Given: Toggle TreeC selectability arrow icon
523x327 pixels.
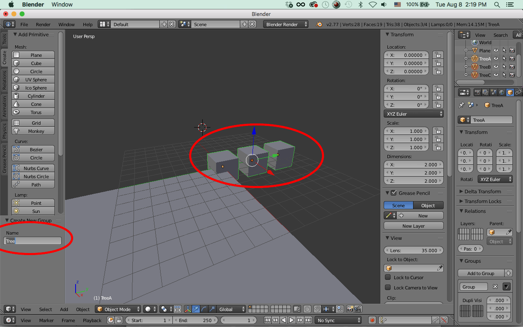Looking at the screenshot, I should tap(504, 75).
